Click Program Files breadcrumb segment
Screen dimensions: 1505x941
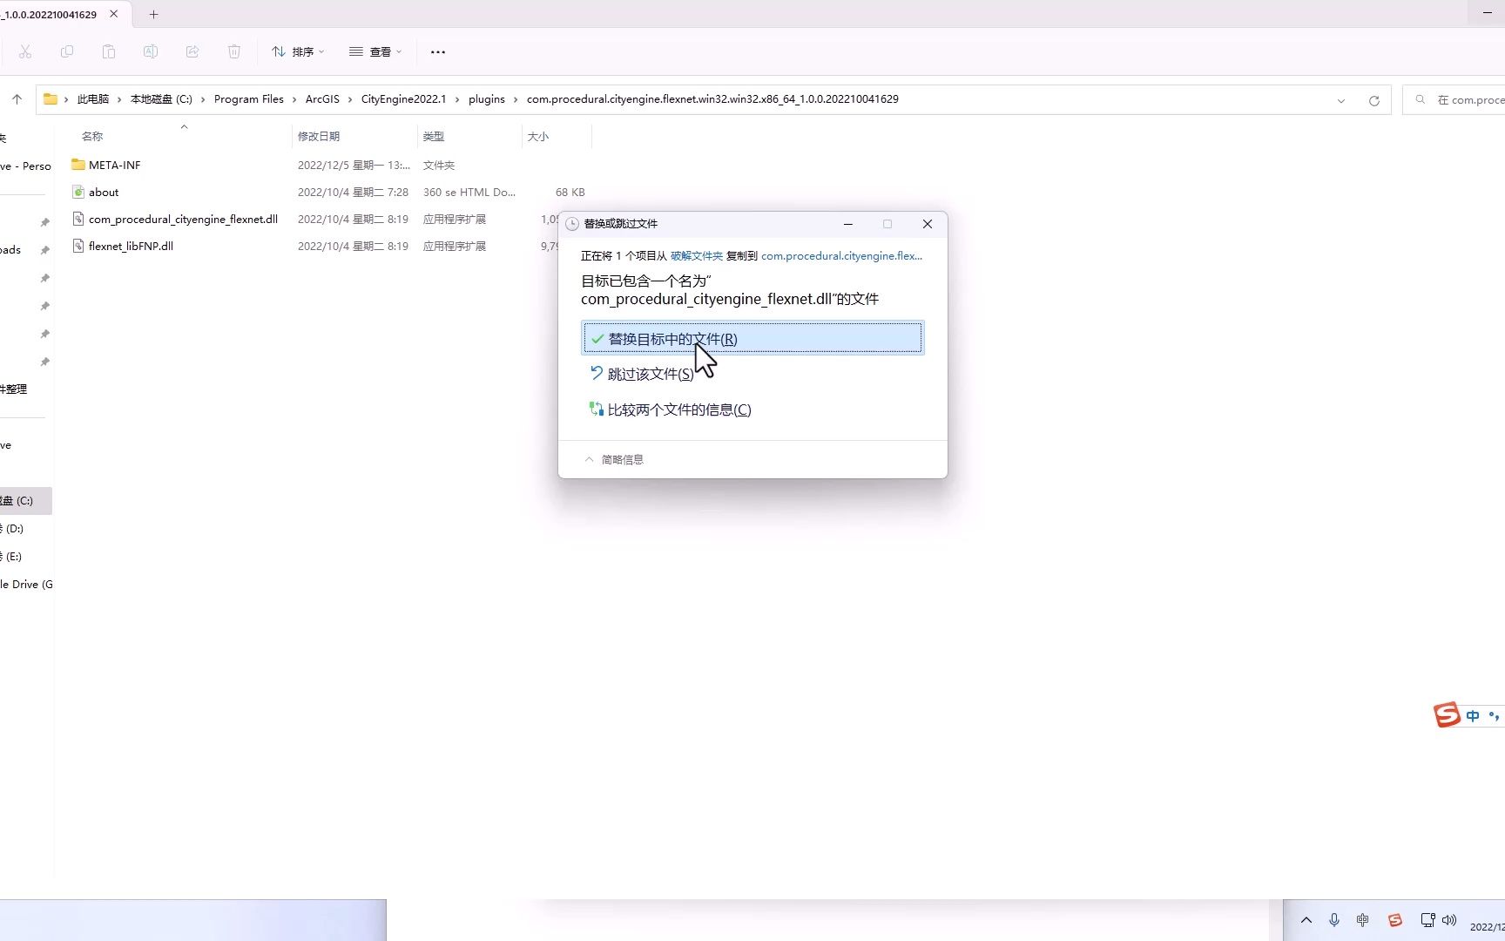[x=249, y=99]
